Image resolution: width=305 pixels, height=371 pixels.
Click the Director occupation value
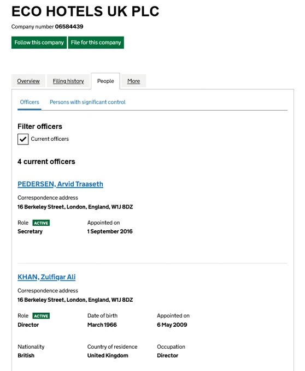(x=168, y=356)
